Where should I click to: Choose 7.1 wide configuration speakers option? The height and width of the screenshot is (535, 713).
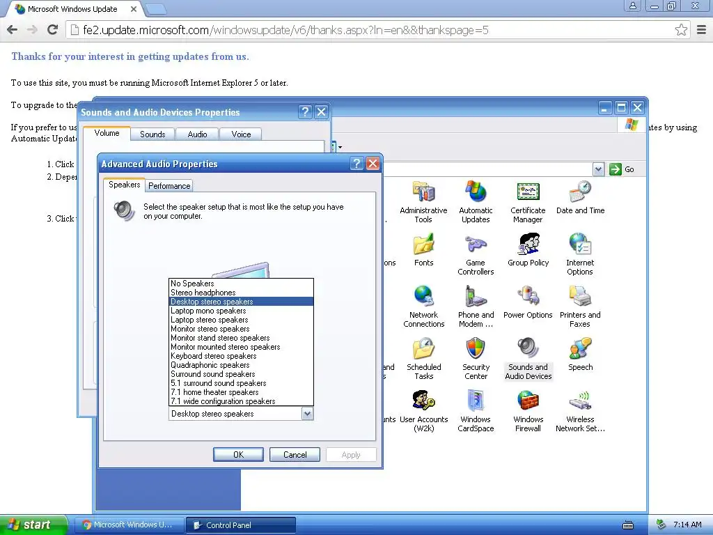tap(241, 401)
